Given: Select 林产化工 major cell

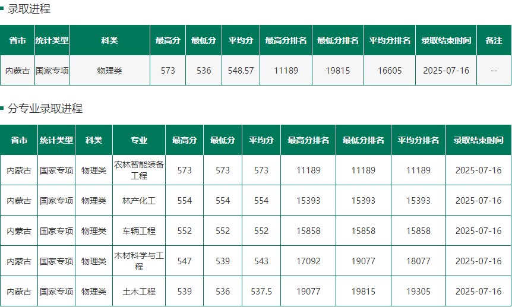Looking at the screenshot, I should (139, 201).
